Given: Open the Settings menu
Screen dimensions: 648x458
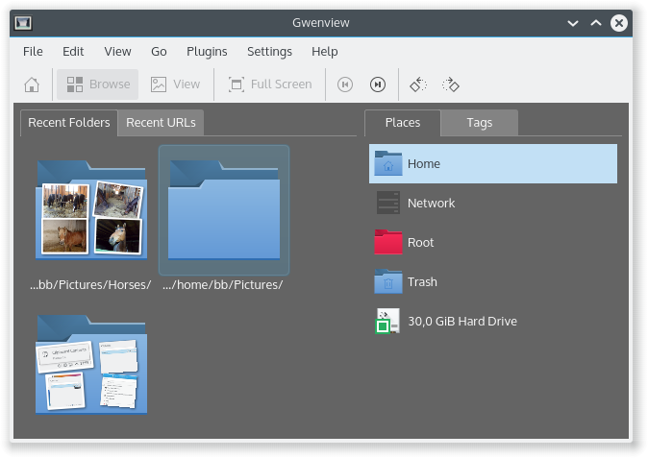Looking at the screenshot, I should [269, 51].
